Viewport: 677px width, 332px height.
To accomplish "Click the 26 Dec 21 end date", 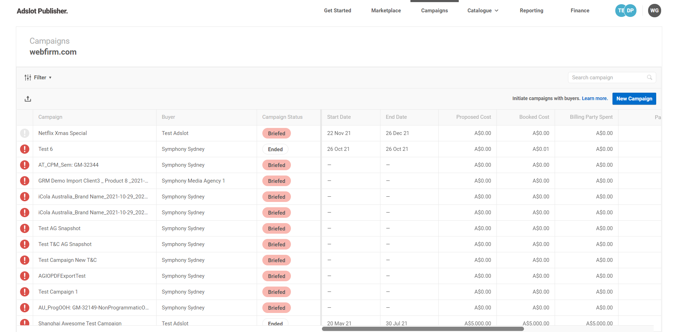I will (x=397, y=133).
